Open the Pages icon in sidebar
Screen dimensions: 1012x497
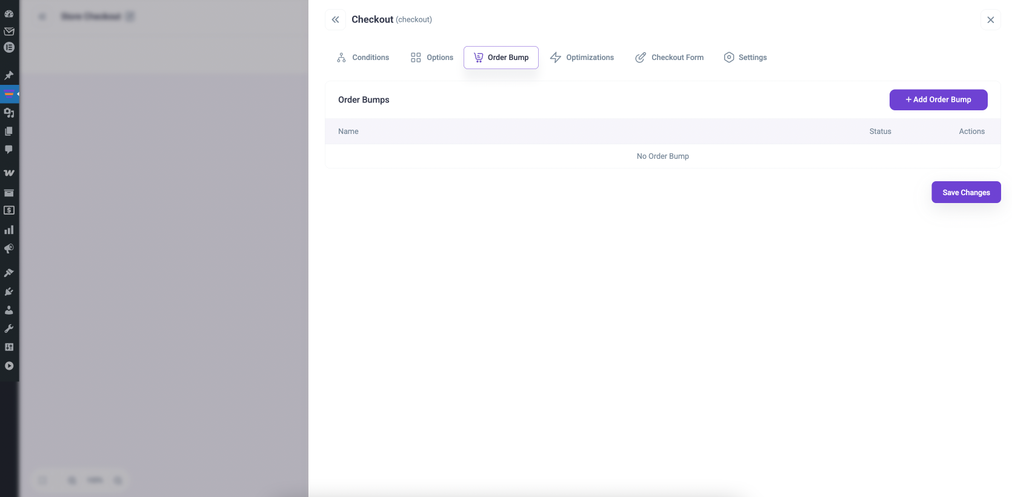pyautogui.click(x=9, y=131)
